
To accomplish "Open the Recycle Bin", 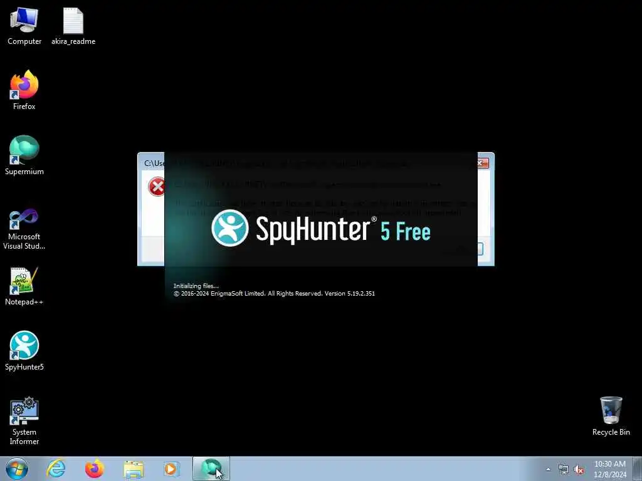I will (611, 416).
